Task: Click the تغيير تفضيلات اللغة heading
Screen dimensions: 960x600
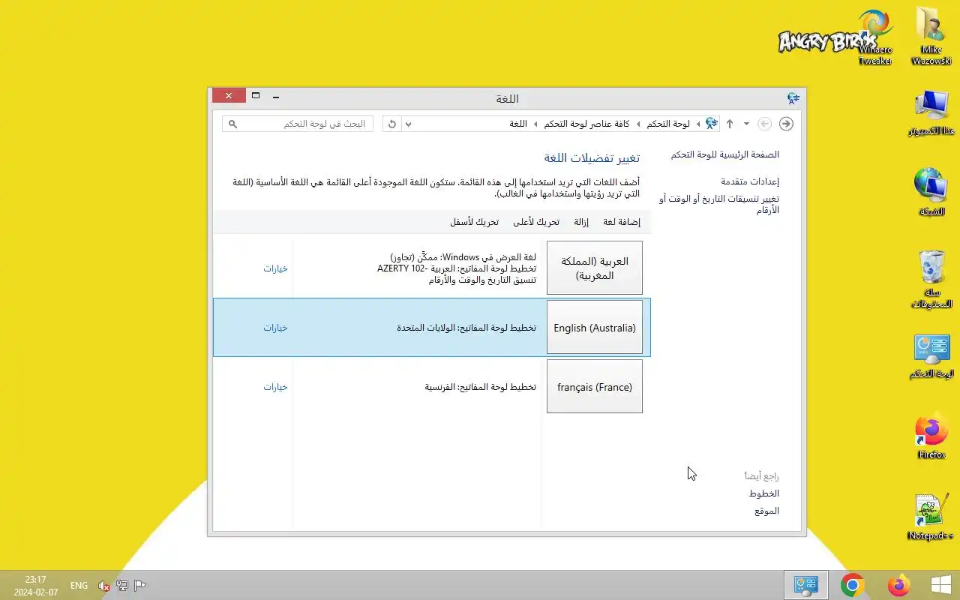Action: 592,157
